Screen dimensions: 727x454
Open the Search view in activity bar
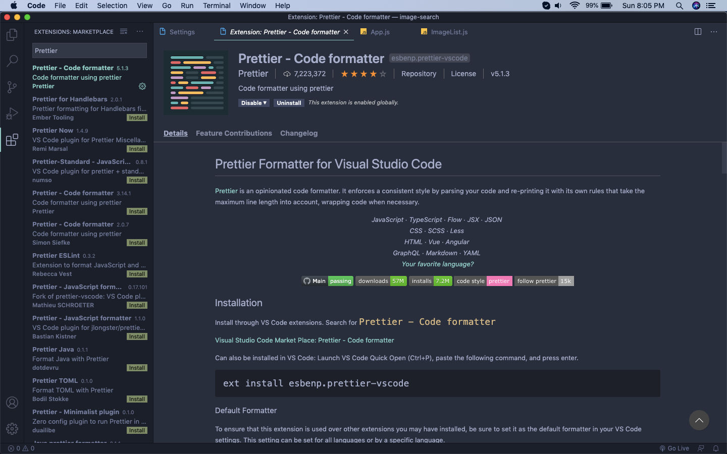[12, 61]
